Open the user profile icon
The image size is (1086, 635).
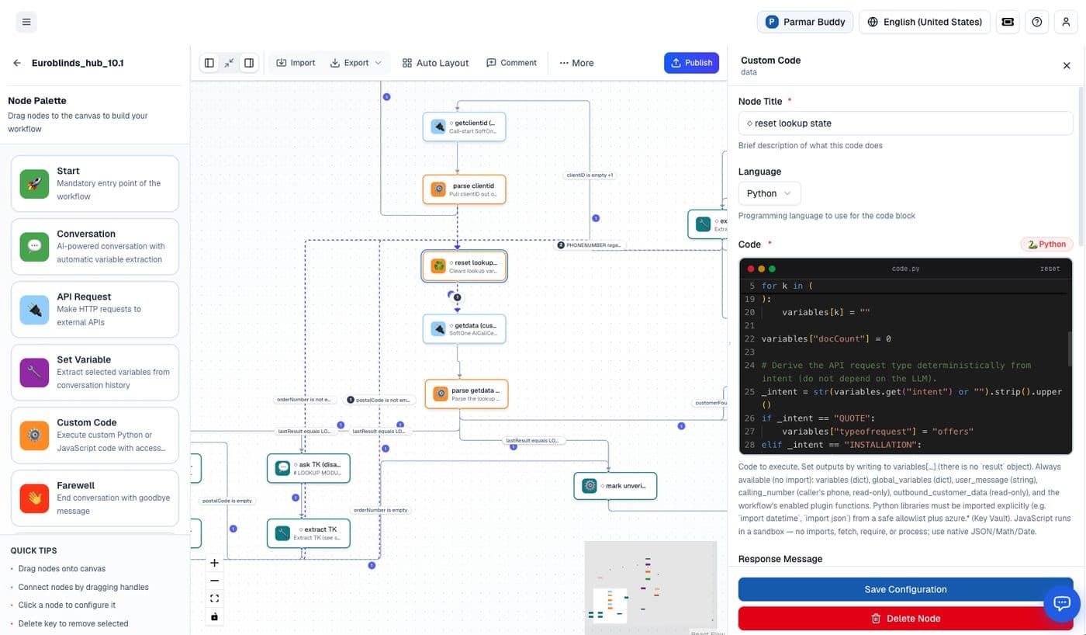coord(1066,22)
